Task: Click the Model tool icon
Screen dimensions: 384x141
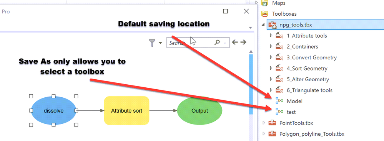Action: [x=279, y=101]
